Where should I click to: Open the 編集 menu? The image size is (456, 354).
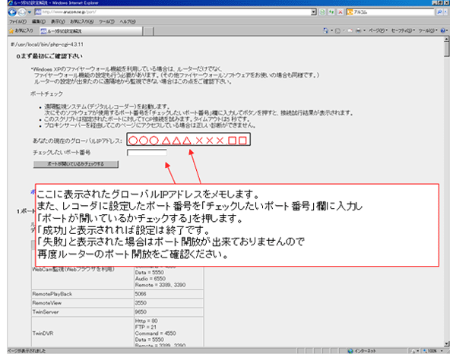[39, 22]
